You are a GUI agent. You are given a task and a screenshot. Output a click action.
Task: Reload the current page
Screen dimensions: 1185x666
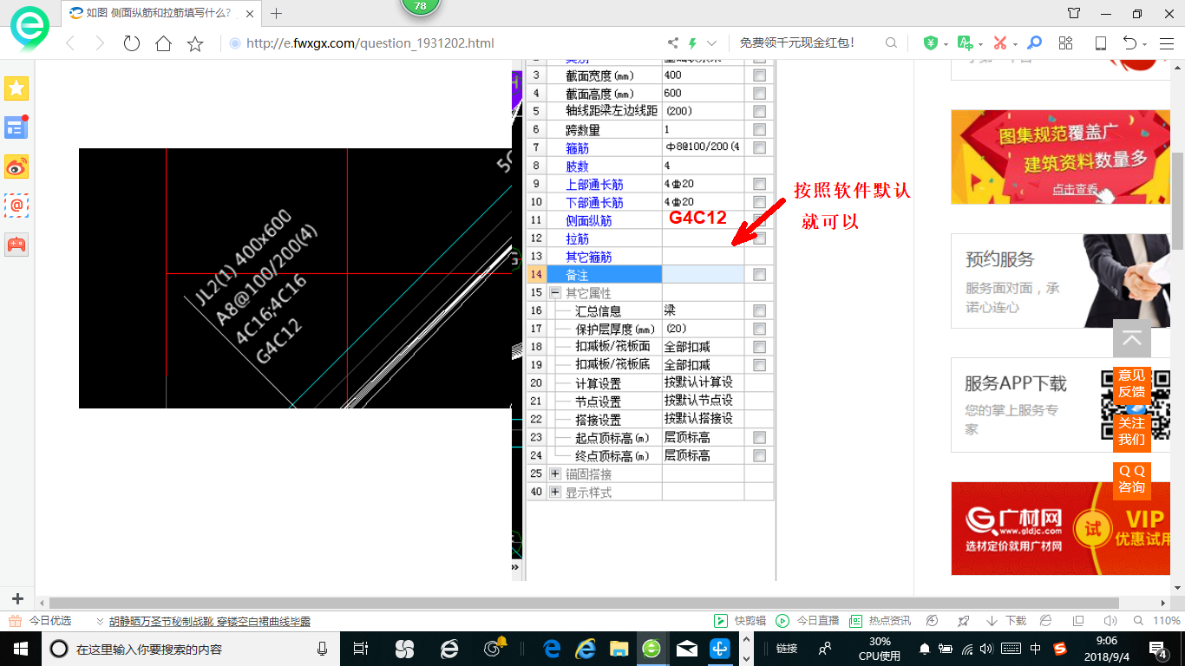click(x=132, y=43)
